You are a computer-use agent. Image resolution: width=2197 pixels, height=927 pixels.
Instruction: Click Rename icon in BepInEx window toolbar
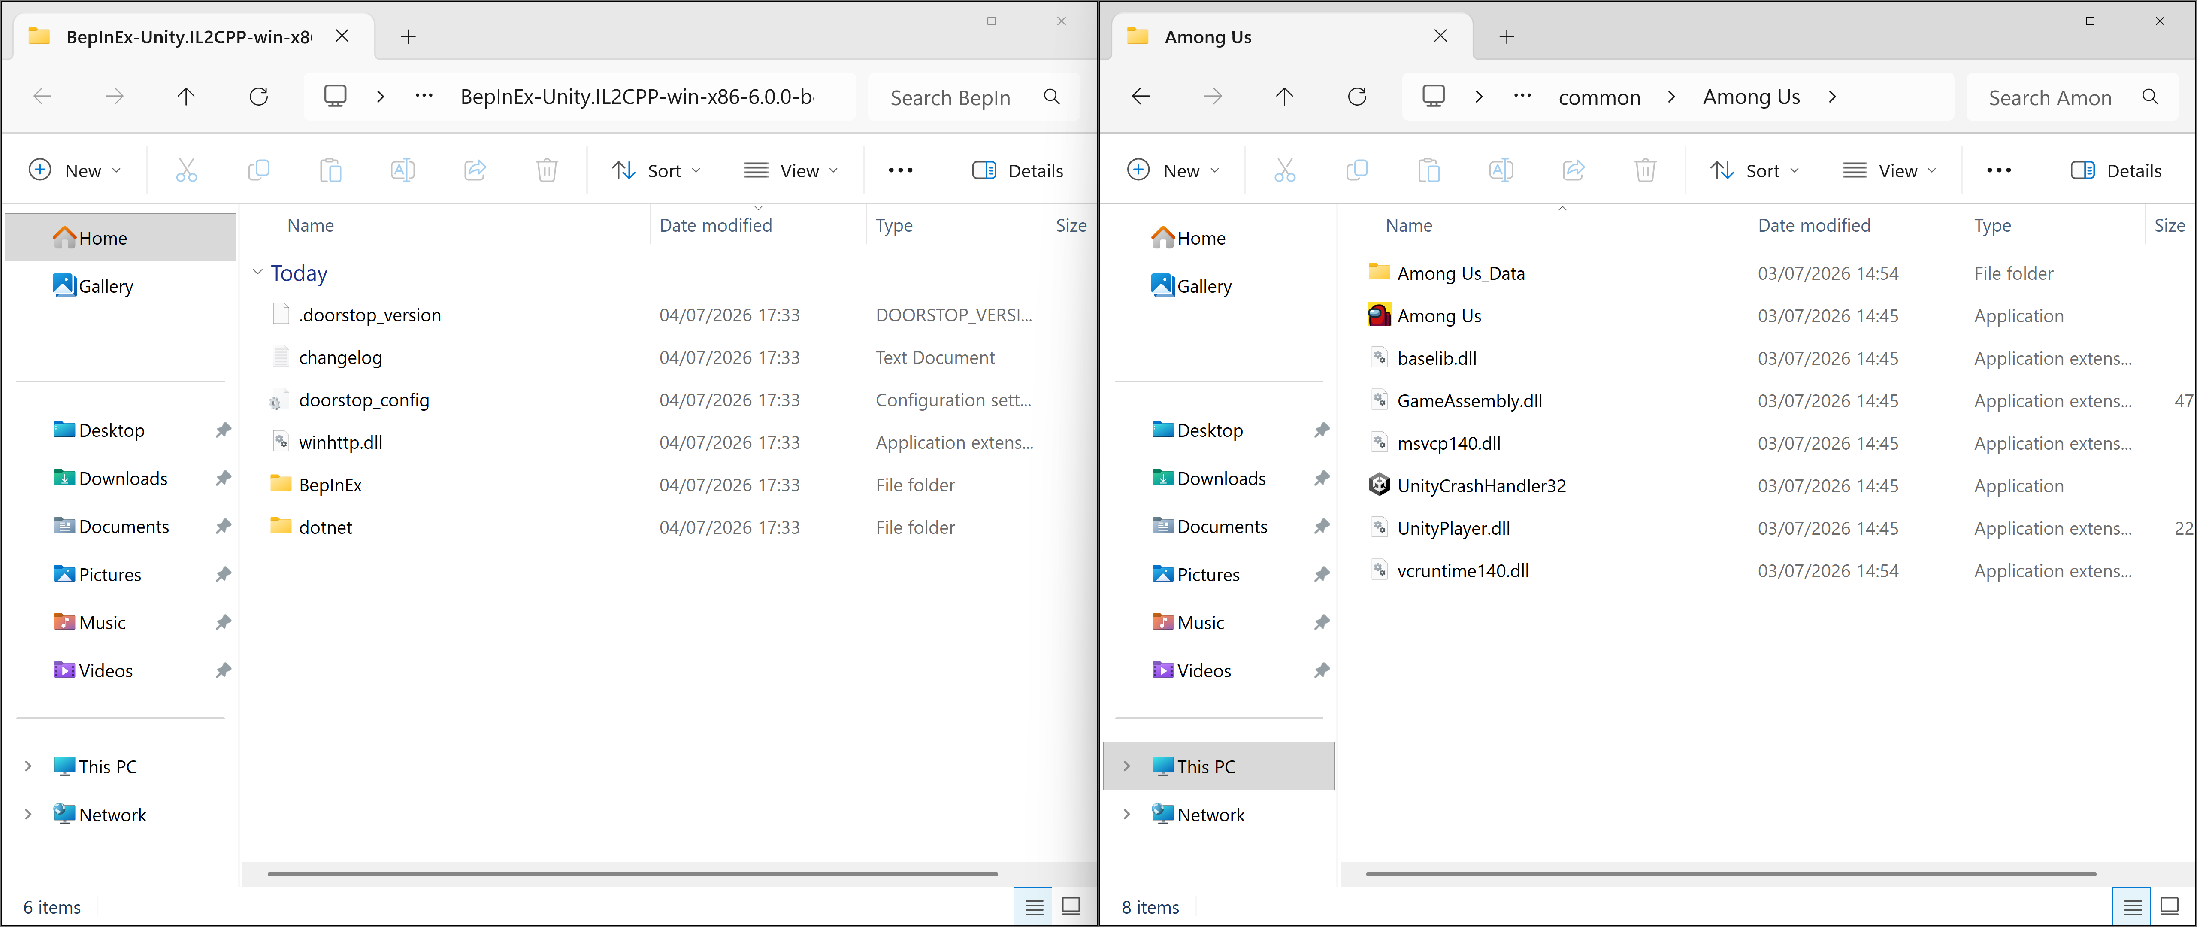pos(402,170)
